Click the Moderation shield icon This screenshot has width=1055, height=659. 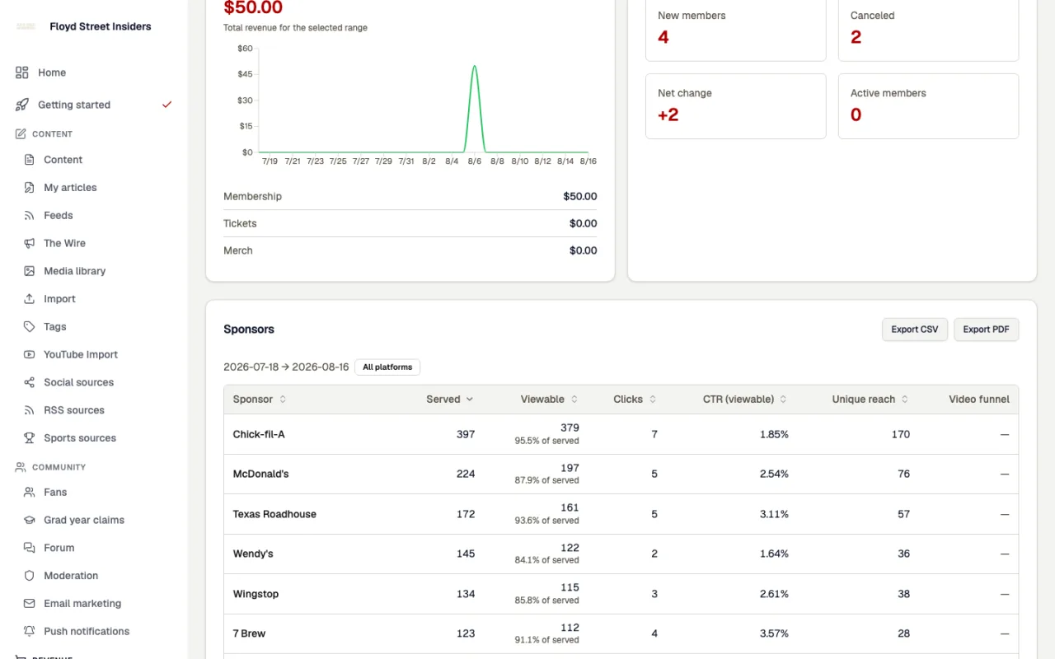[x=30, y=576]
